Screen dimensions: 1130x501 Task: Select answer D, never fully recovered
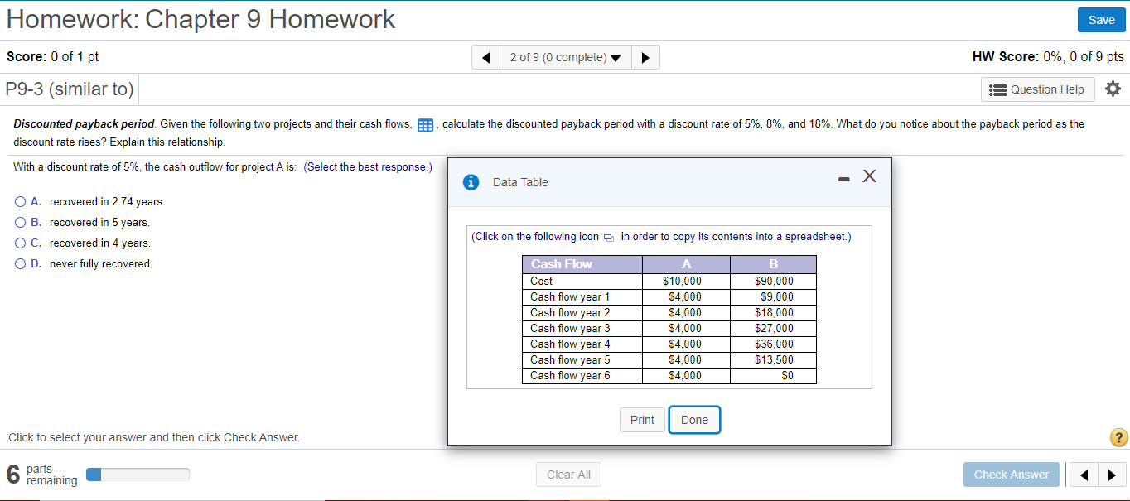tap(19, 263)
